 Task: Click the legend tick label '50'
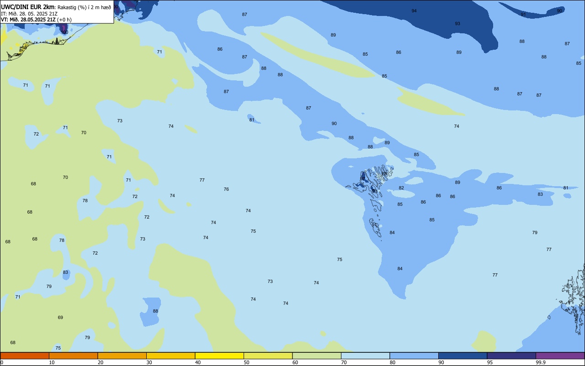(246, 362)
